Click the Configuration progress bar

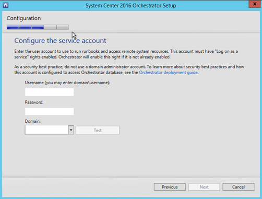coord(38,27)
